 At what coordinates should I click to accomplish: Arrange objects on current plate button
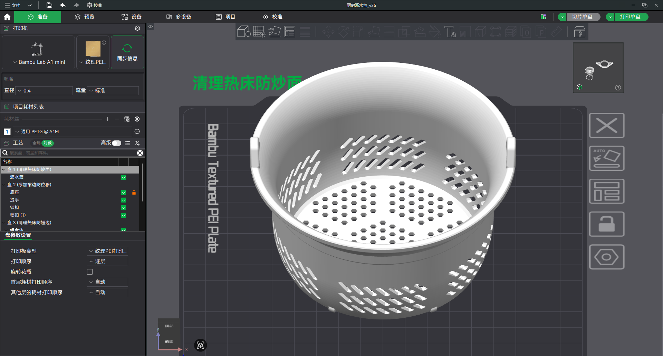[607, 191]
